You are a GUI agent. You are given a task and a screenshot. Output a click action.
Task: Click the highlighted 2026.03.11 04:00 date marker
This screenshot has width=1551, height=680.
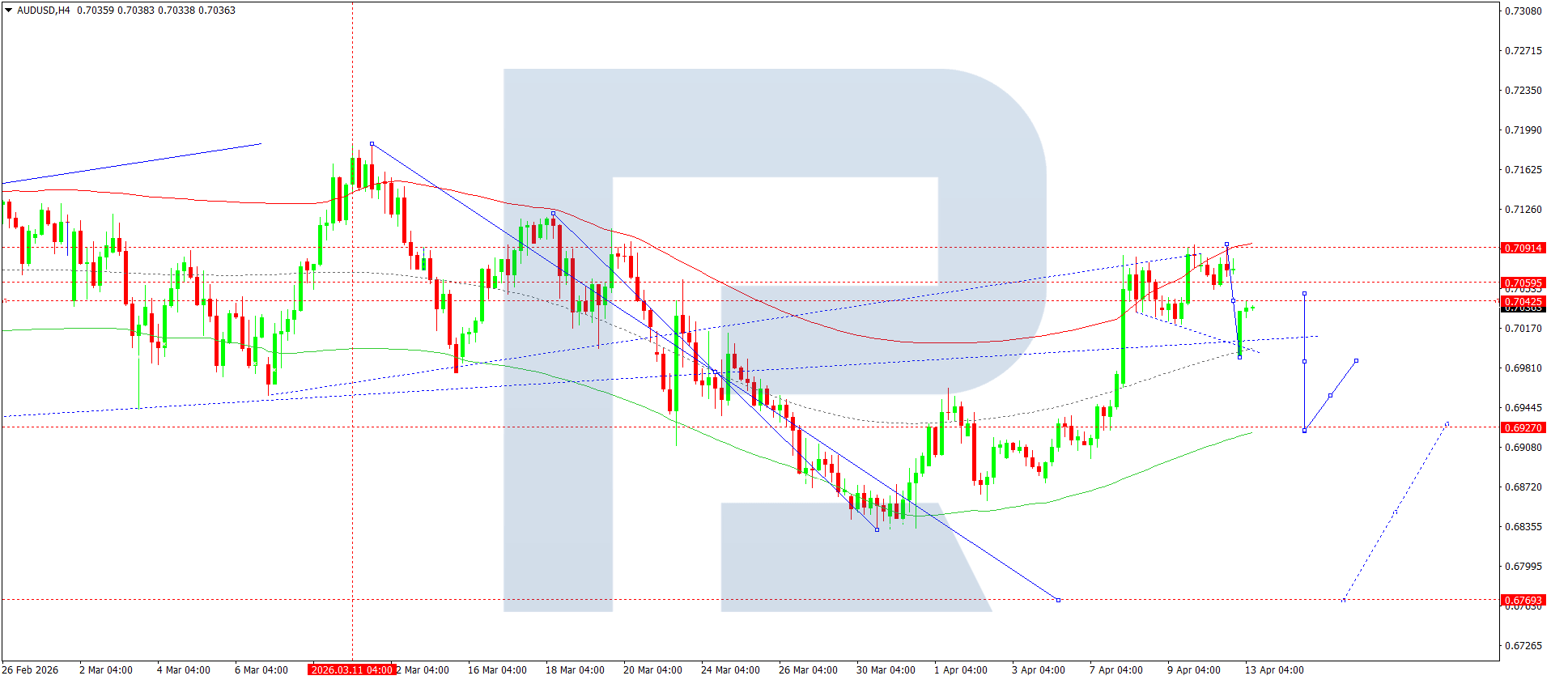(x=351, y=669)
